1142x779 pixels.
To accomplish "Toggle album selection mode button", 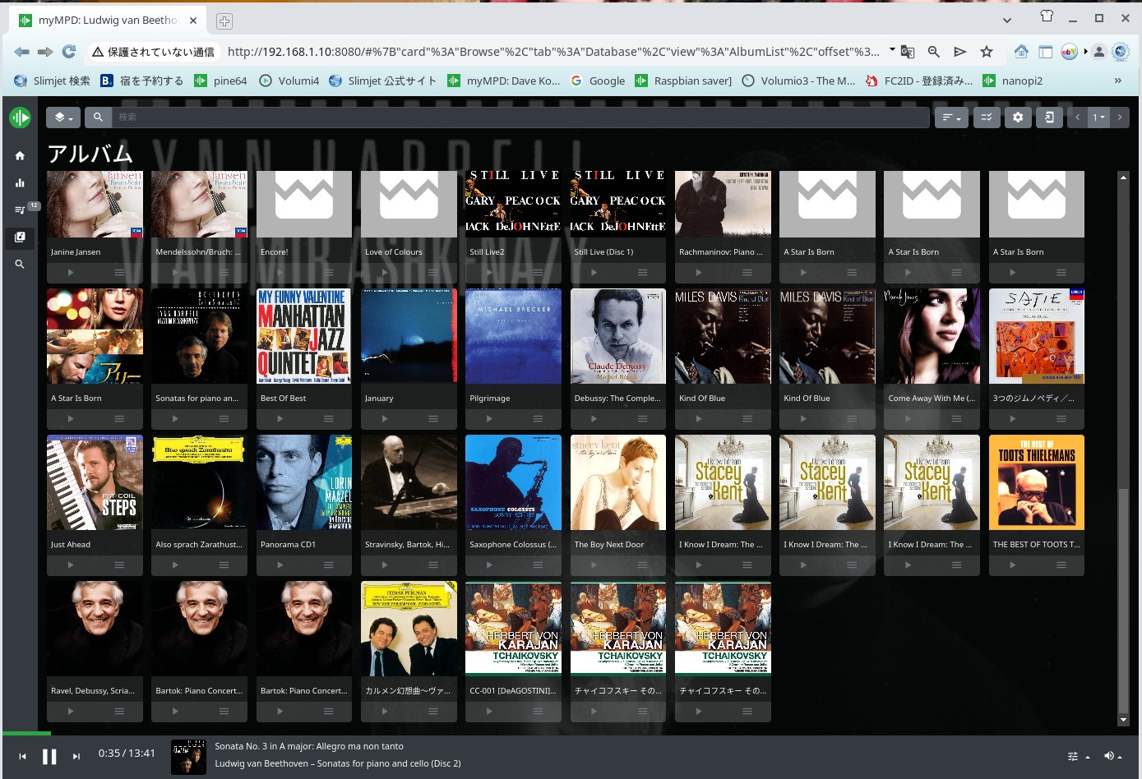I will (986, 118).
